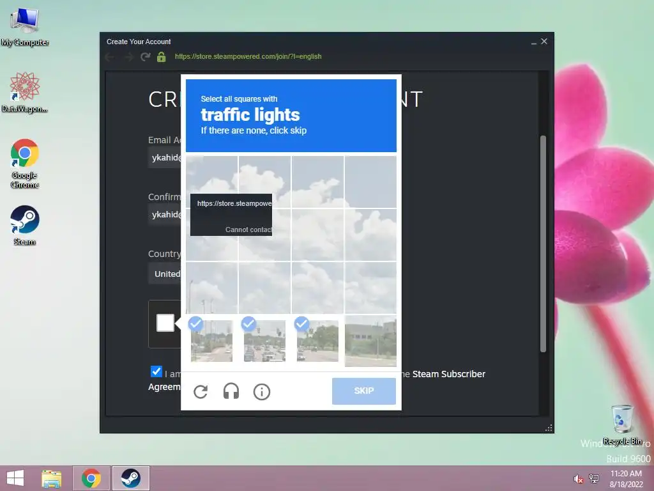Open File Explorer from the taskbar

(51, 478)
